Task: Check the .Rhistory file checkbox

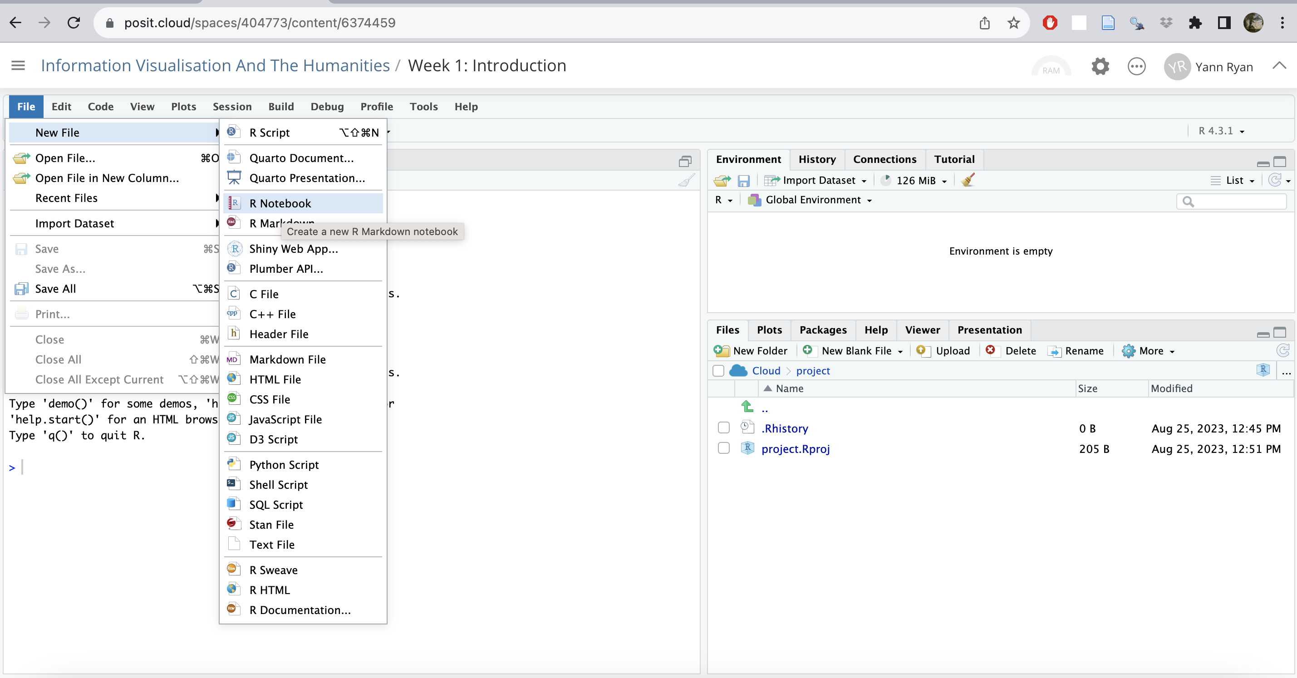Action: coord(723,427)
